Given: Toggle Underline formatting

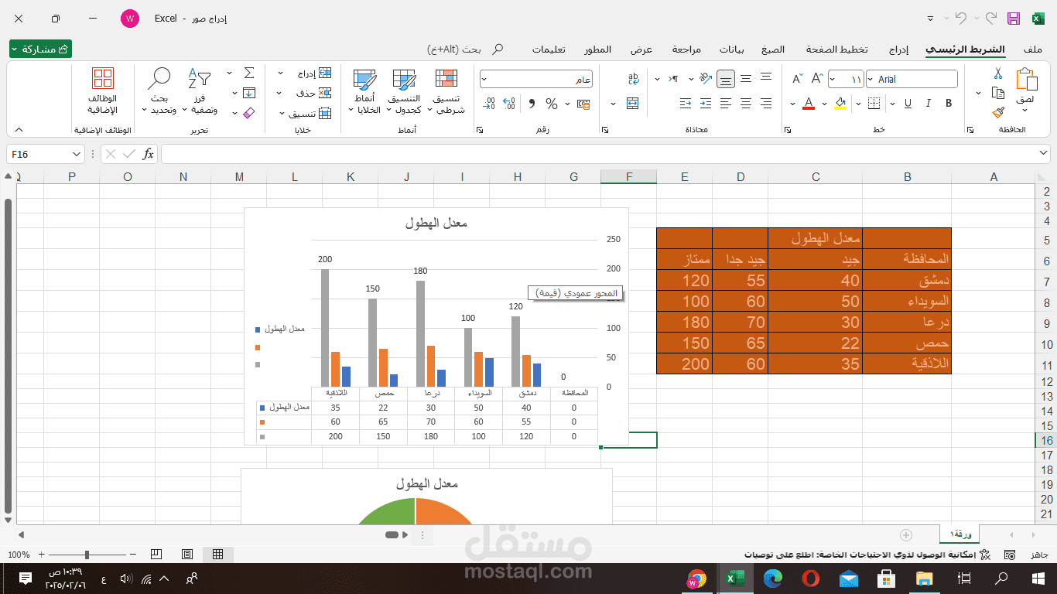Looking at the screenshot, I should coord(908,104).
